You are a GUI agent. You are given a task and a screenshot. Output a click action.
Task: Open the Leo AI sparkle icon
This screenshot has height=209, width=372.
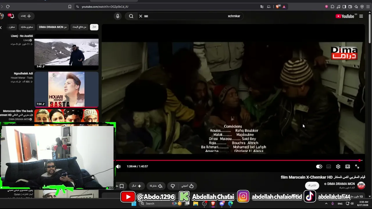[x=356, y=7]
